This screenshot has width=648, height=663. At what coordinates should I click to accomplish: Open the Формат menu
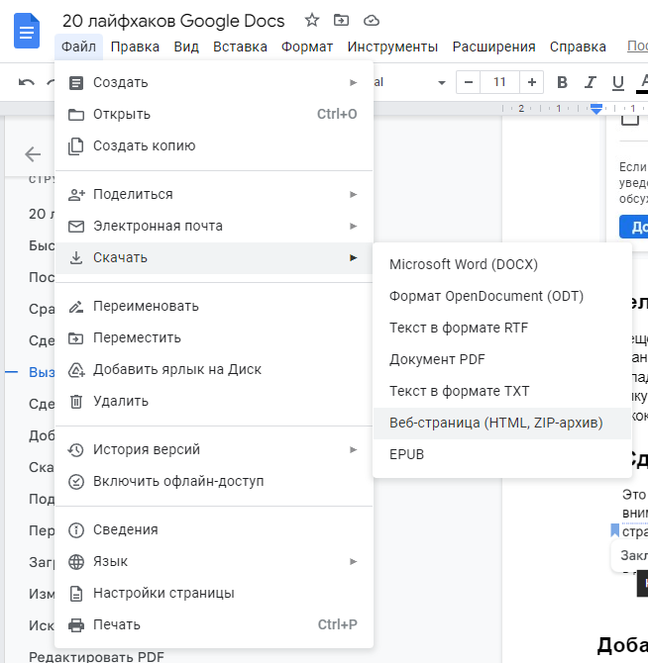(x=307, y=47)
